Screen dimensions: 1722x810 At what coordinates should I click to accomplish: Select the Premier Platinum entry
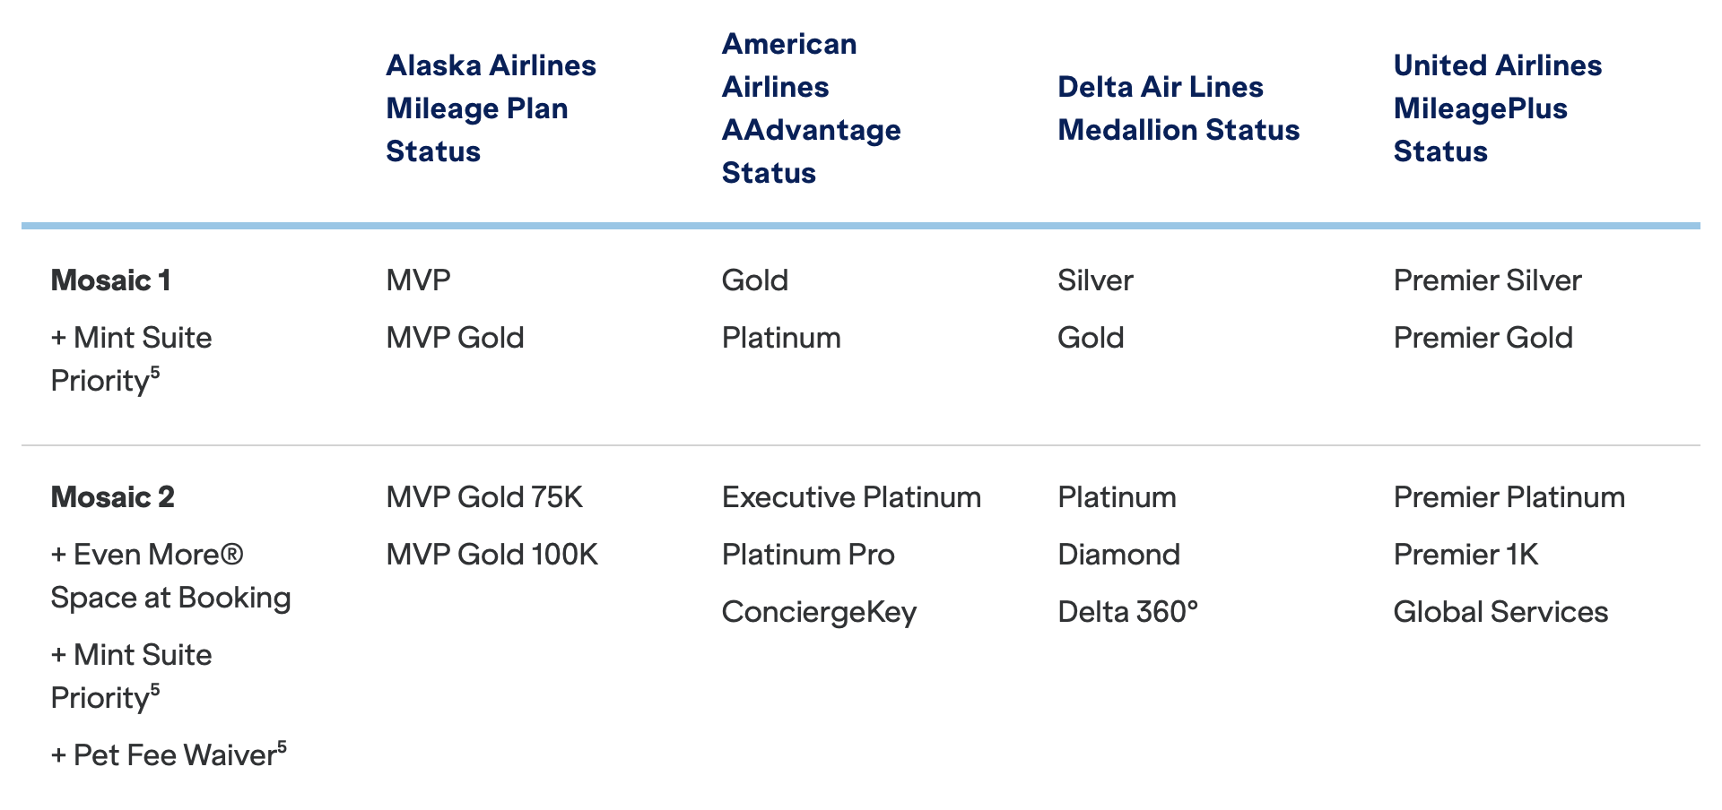(x=1509, y=497)
